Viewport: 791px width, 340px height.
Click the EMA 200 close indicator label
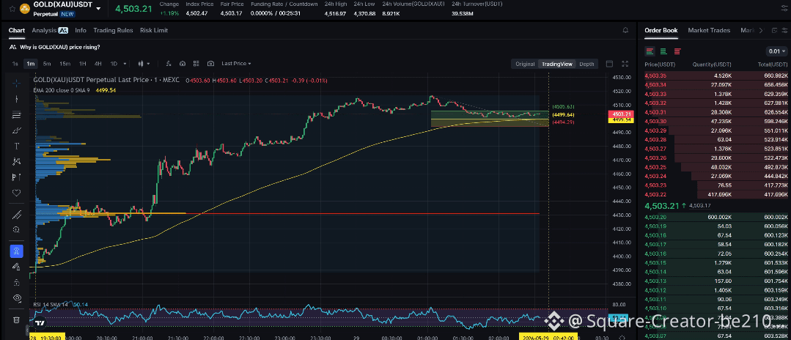point(62,90)
